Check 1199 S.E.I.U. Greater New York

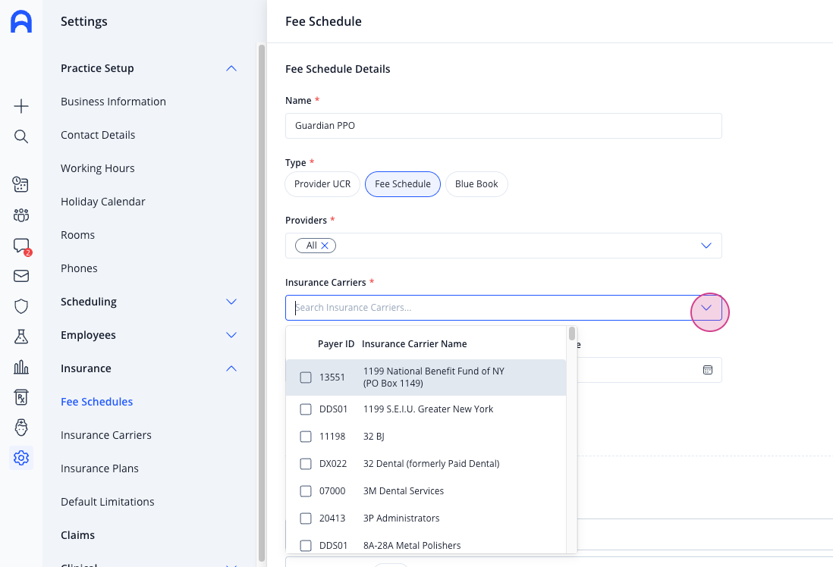tap(306, 409)
